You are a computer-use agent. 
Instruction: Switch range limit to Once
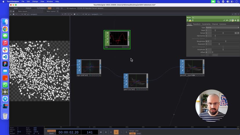(x=139, y=134)
